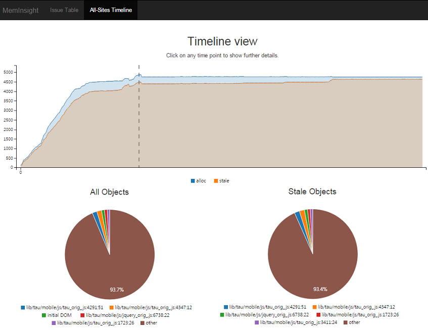Screen dimensions: 428x330
Task: Click the brown other legend swatch under All Objects
Action: click(x=143, y=323)
